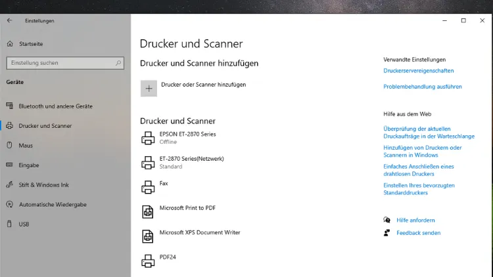The image size is (493, 277).
Task: Click the Standard status under ET-2870 Series(Netzwerk)
Action: tap(171, 167)
